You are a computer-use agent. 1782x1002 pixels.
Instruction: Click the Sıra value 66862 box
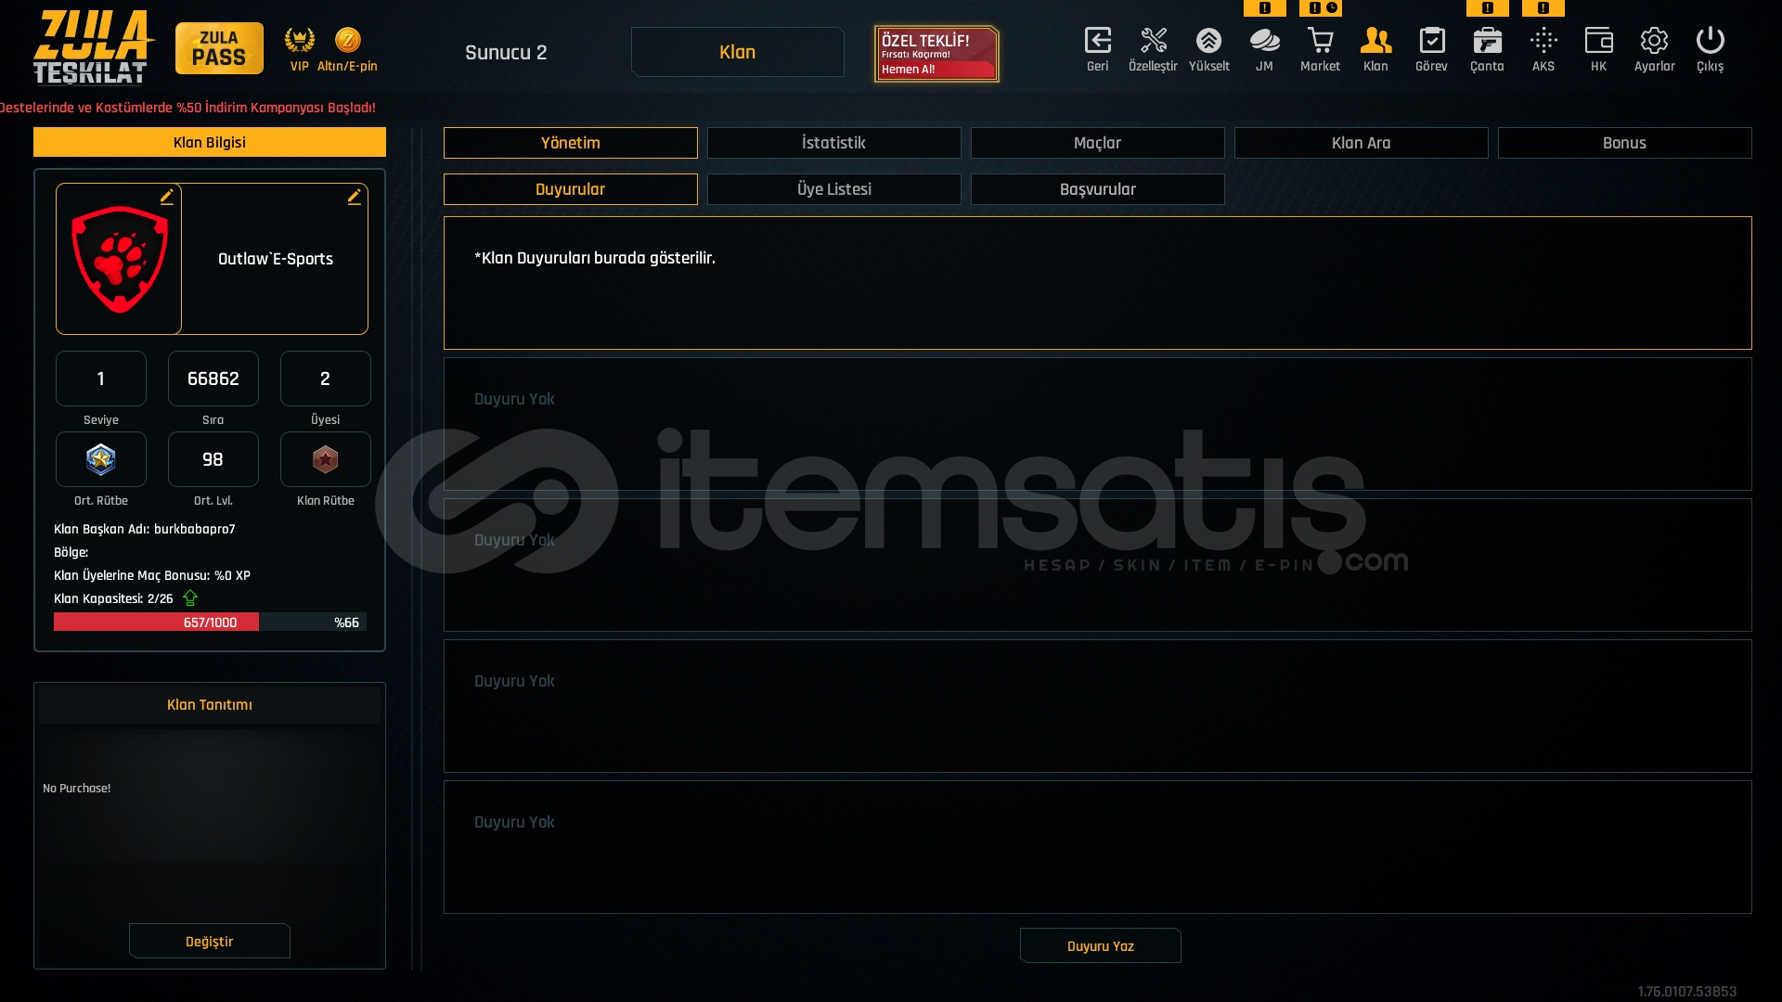213,379
